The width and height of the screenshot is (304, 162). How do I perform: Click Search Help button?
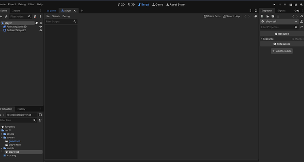[x=231, y=16]
